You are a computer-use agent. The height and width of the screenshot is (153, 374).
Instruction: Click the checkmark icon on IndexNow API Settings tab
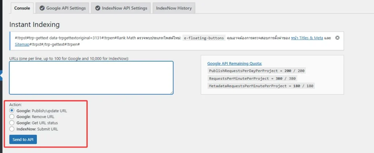[x=98, y=8]
